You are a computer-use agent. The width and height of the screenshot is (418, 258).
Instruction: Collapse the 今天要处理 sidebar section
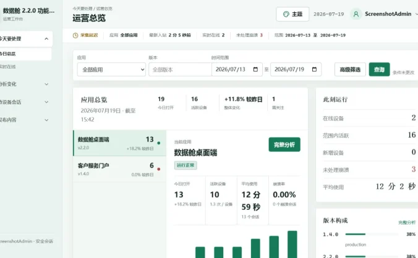pos(46,39)
